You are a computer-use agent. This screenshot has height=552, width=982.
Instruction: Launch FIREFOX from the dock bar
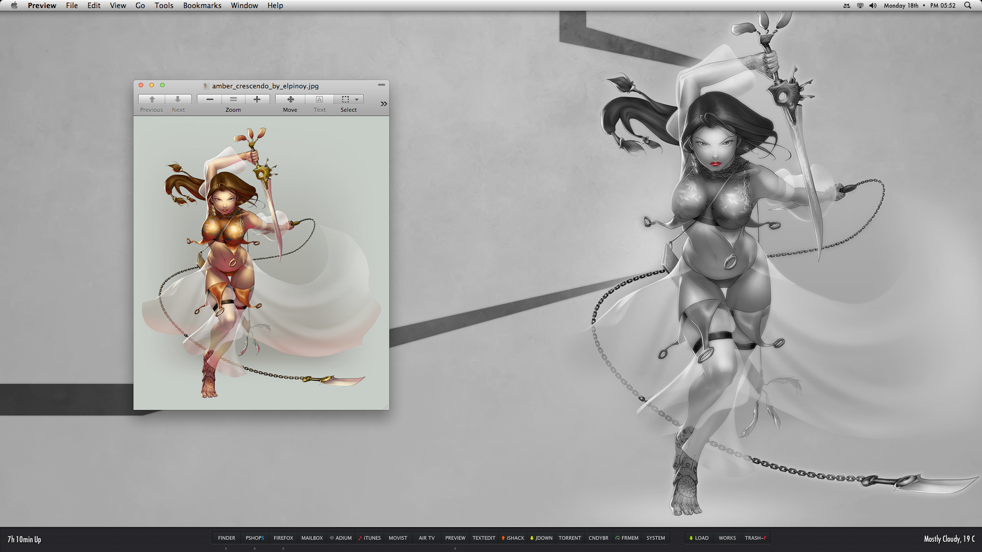click(x=283, y=538)
